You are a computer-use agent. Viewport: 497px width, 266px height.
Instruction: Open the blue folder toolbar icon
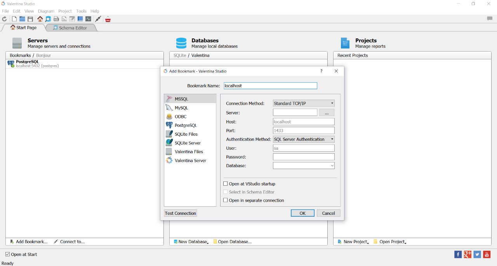tap(22, 19)
